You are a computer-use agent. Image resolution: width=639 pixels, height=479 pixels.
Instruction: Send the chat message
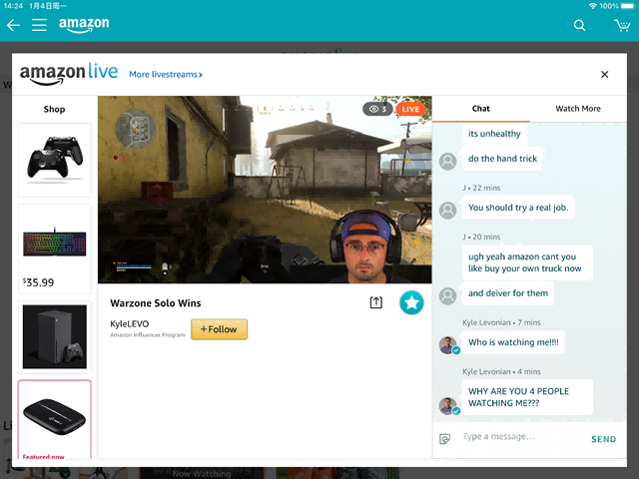click(x=603, y=439)
